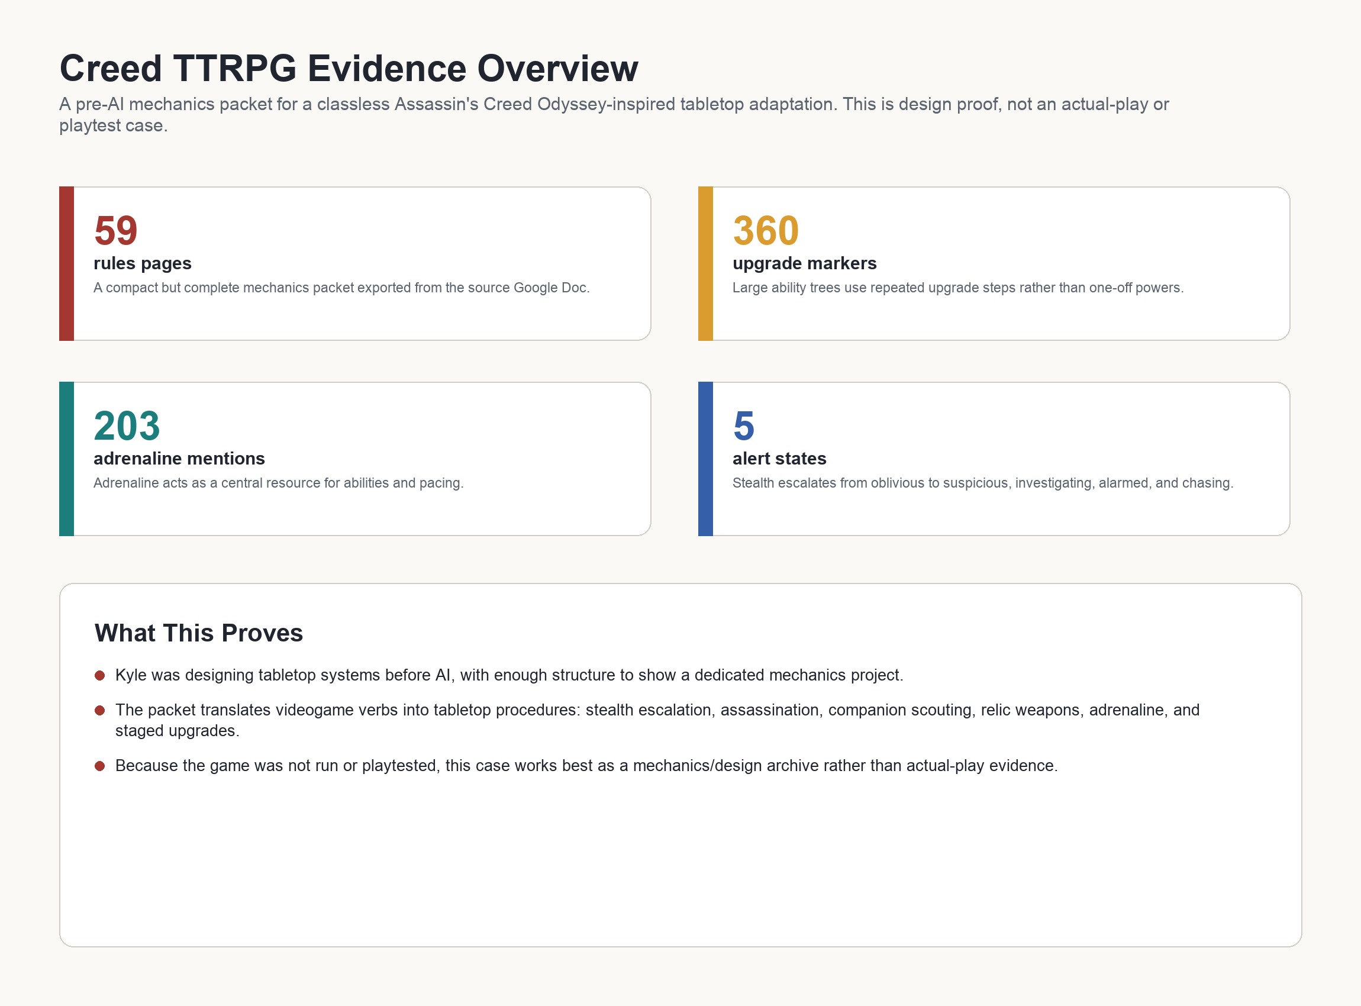Screen dimensions: 1361x1006
Task: Click bullet 'Because the game was not run'
Action: 586,766
